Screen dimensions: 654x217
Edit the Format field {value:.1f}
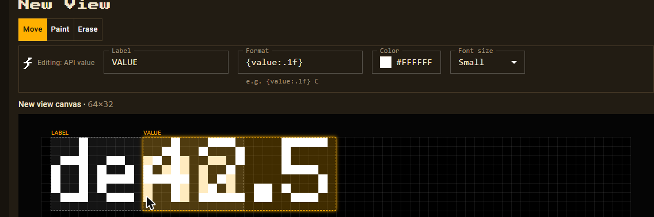point(300,62)
